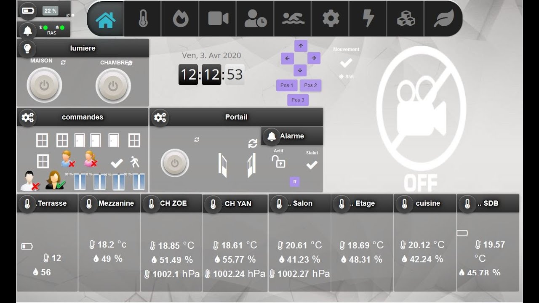Image resolution: width=539 pixels, height=303 pixels.
Task: Click the Salon humidity 41.23 %
Action: click(x=299, y=260)
